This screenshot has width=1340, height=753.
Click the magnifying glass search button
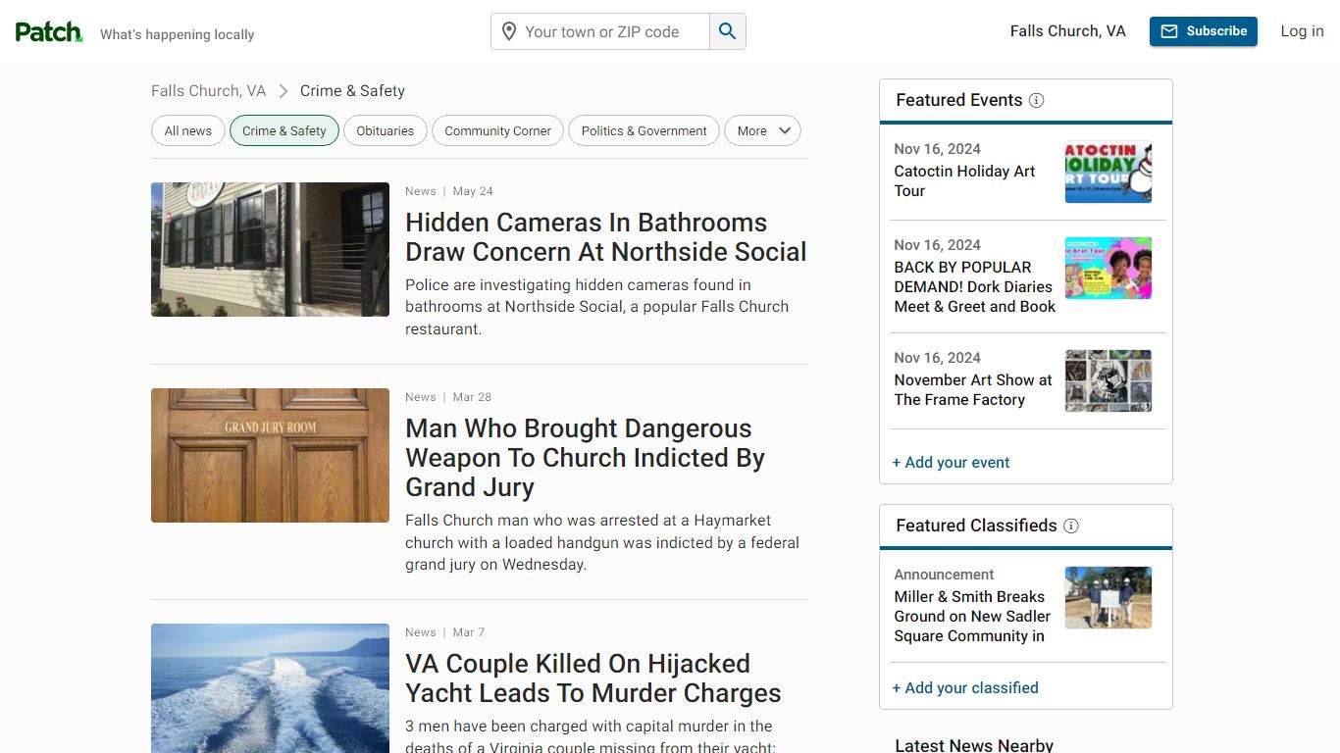727,31
